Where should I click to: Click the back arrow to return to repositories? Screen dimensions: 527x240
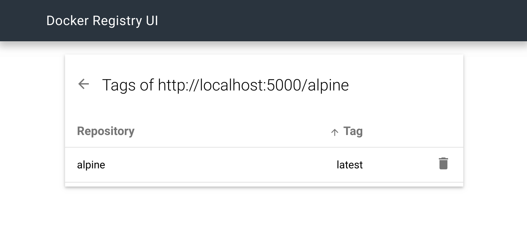84,84
